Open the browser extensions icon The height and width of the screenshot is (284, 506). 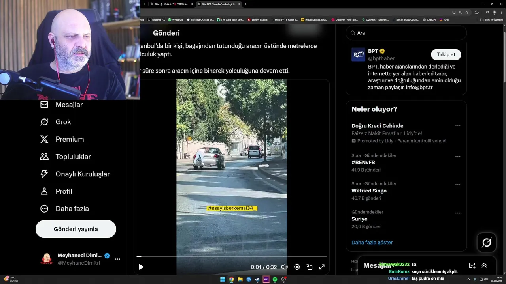click(x=477, y=12)
